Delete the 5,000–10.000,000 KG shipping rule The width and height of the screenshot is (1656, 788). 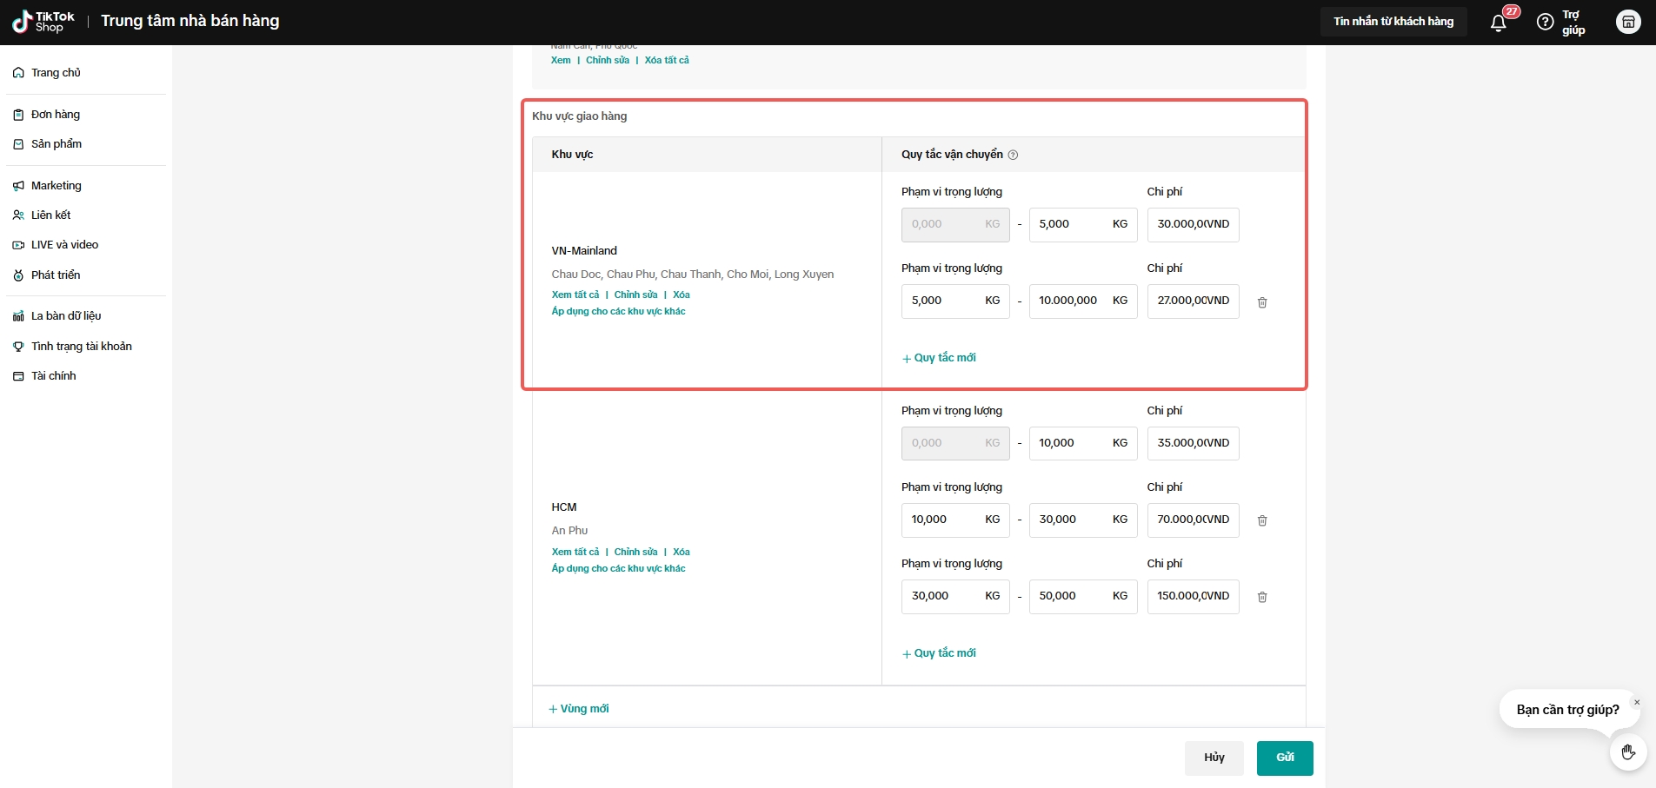coord(1262,302)
